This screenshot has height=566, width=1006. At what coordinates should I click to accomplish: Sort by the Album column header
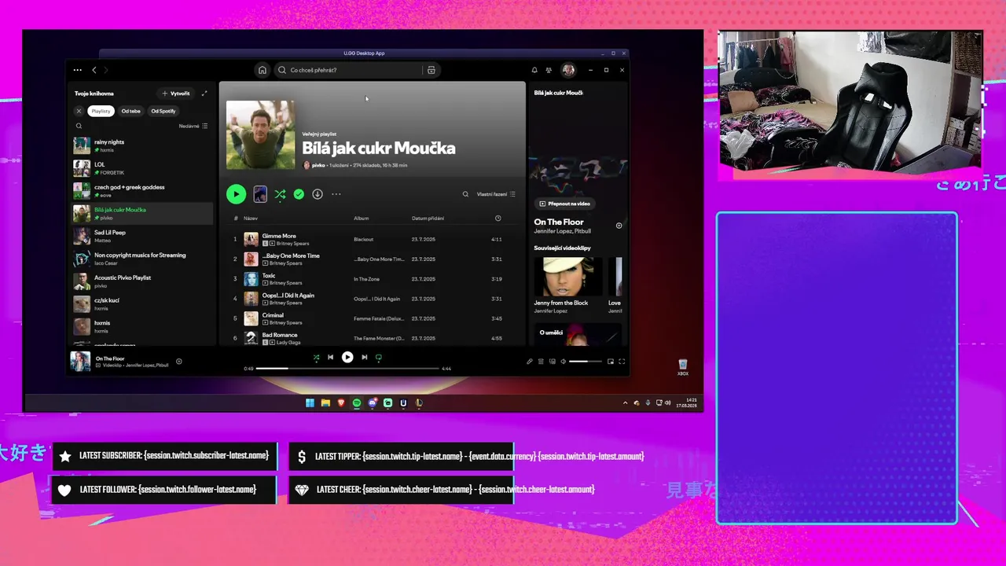click(361, 218)
